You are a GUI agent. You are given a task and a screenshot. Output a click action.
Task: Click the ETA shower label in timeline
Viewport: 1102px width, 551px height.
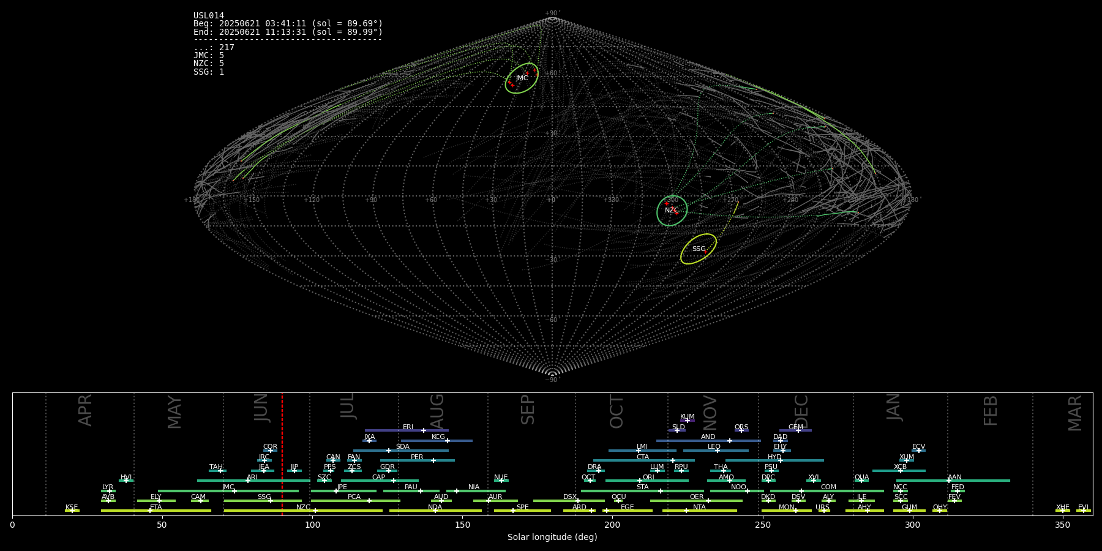(156, 508)
